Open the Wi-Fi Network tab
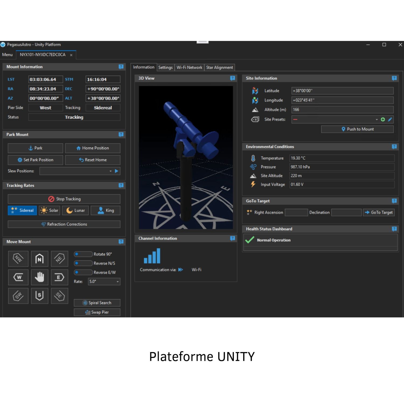Image resolution: width=404 pixels, height=404 pixels. coord(189,67)
